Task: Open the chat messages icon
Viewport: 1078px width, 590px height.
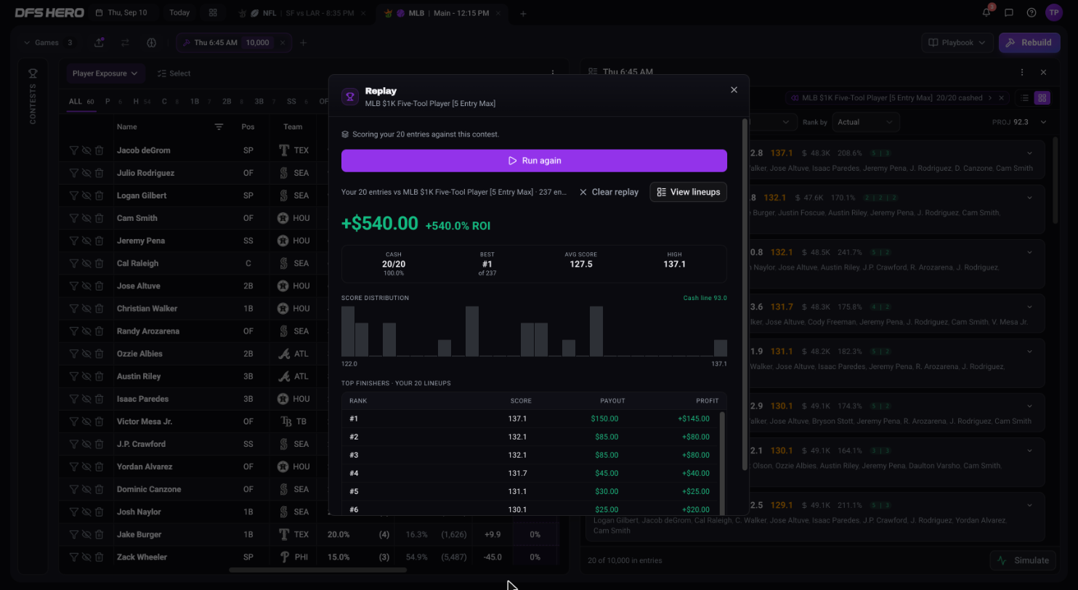Action: tap(1009, 12)
